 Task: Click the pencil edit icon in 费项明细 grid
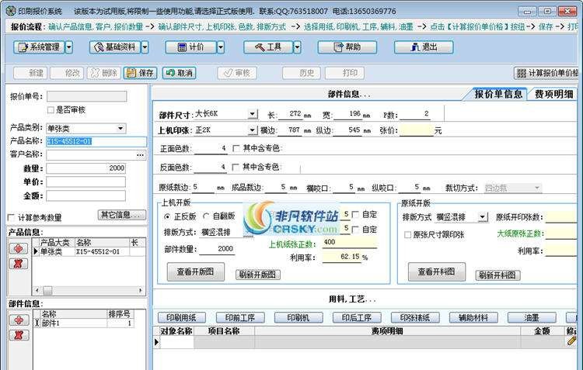572,340
